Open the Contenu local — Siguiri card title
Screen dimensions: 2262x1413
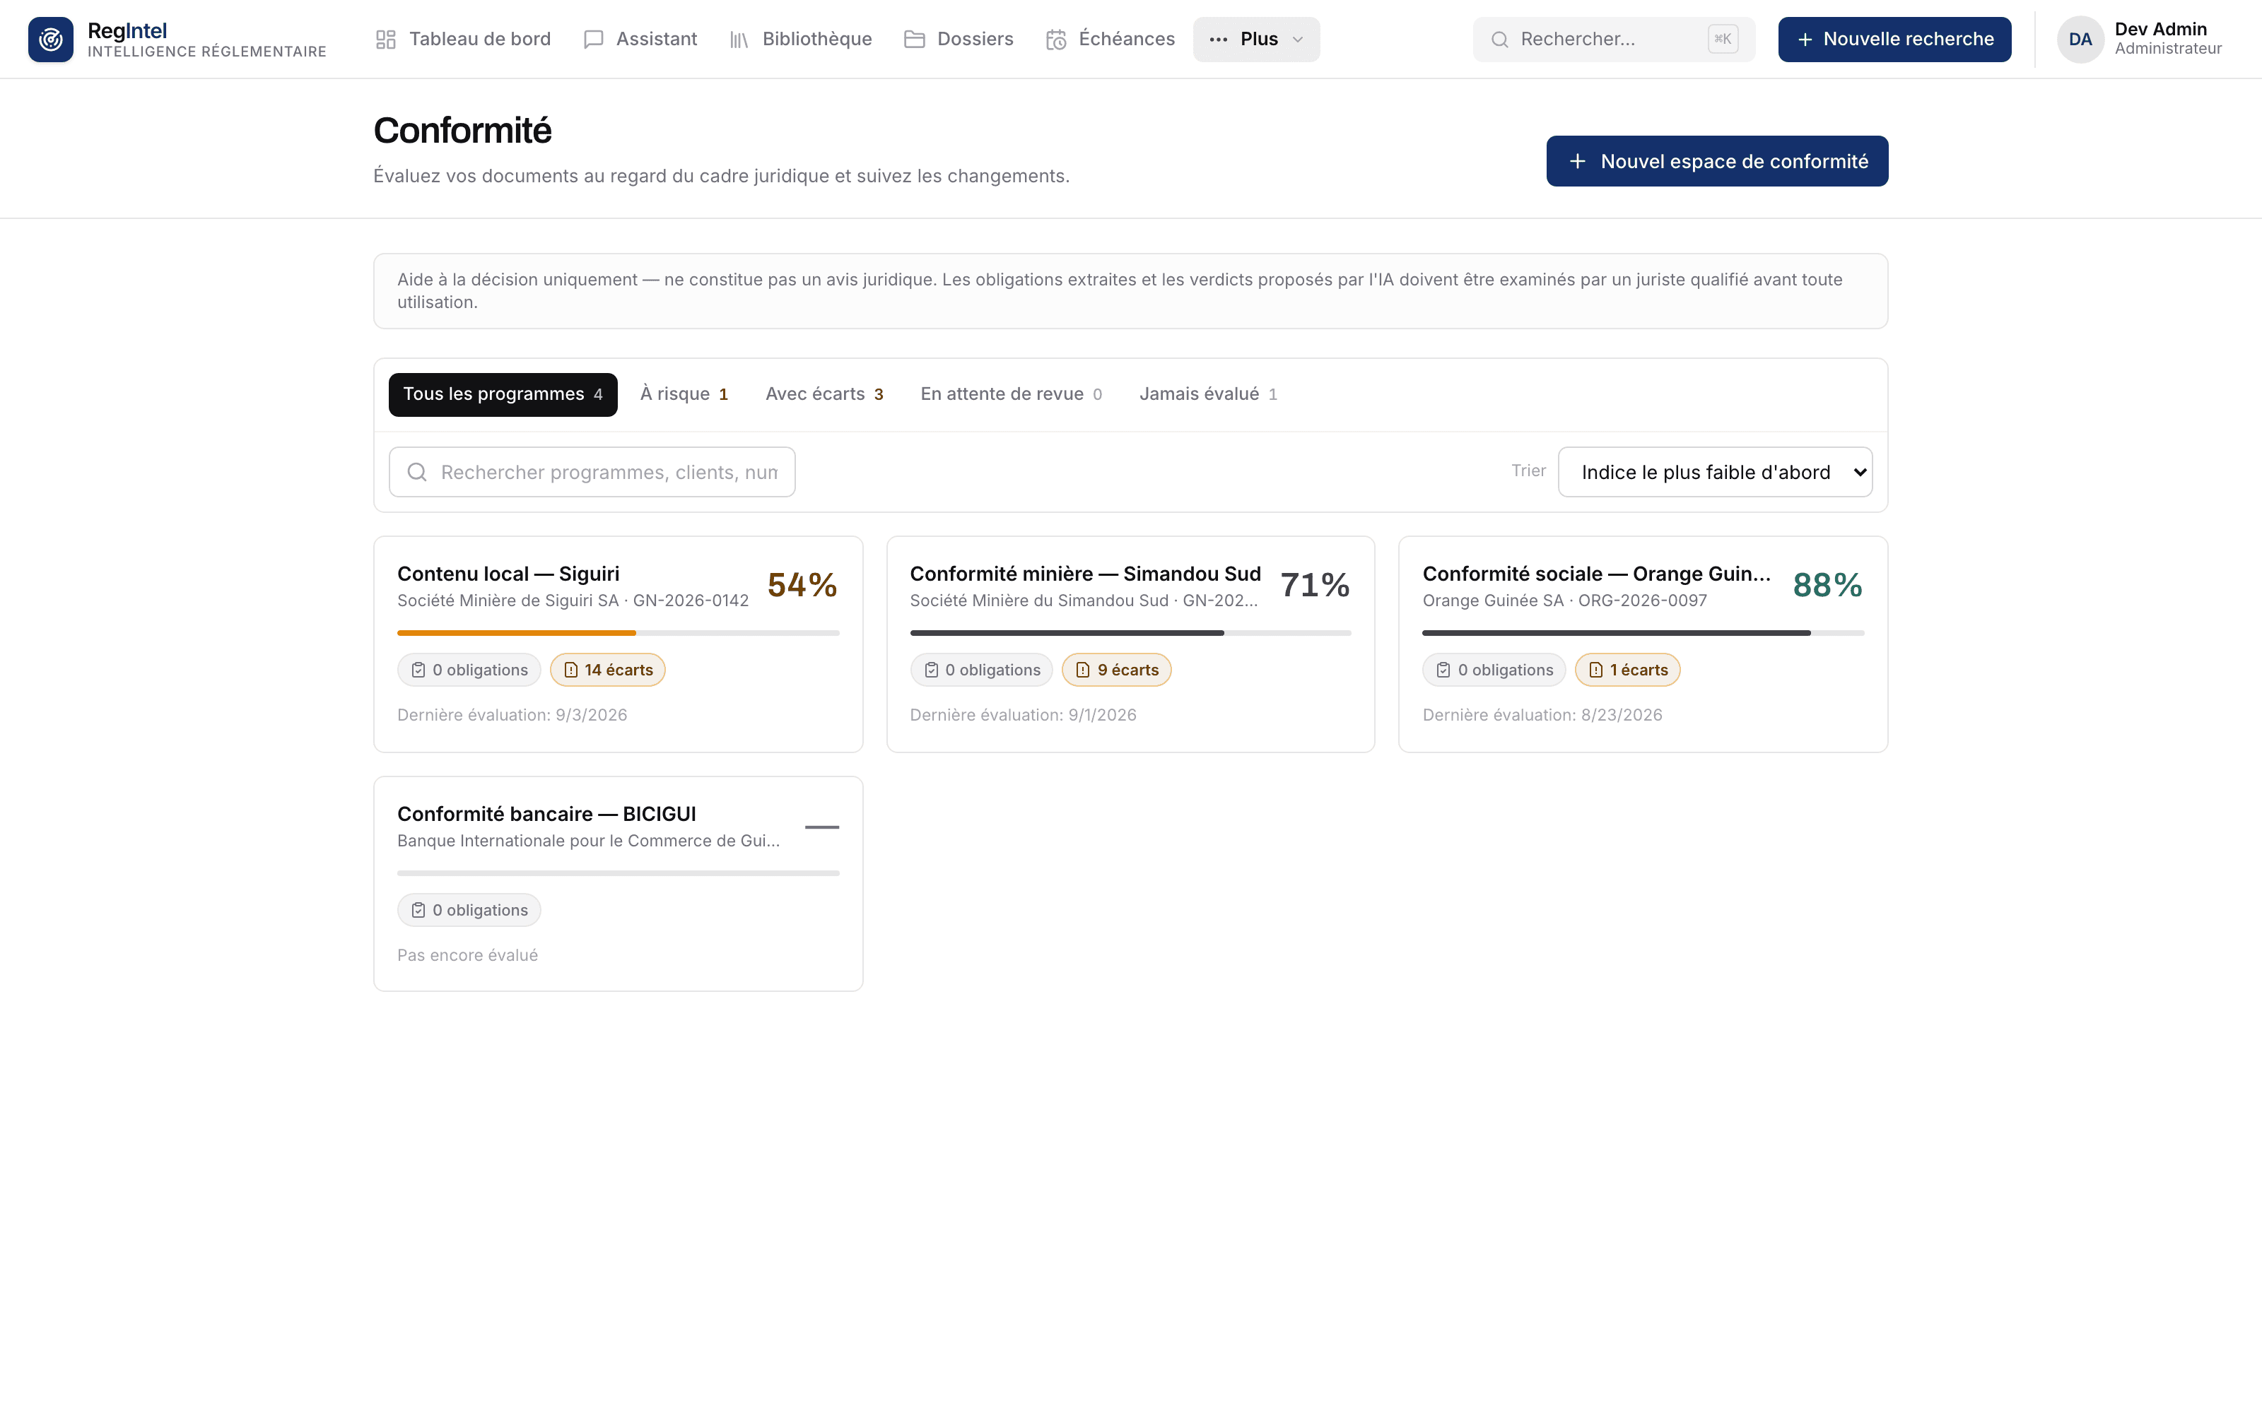(x=508, y=574)
